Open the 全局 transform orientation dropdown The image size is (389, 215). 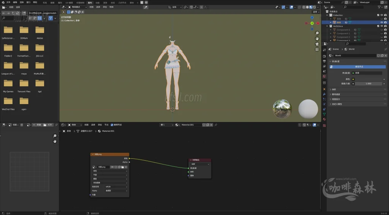coord(176,7)
